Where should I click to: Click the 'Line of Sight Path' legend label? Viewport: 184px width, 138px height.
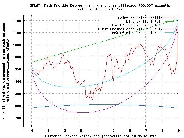pos(144,22)
